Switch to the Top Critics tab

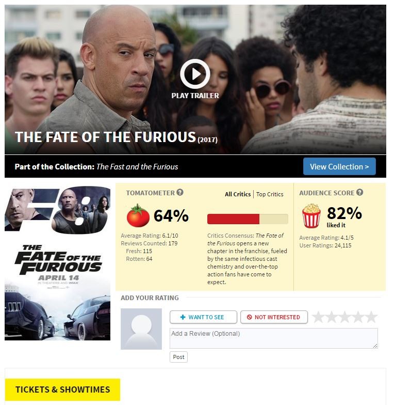[270, 194]
